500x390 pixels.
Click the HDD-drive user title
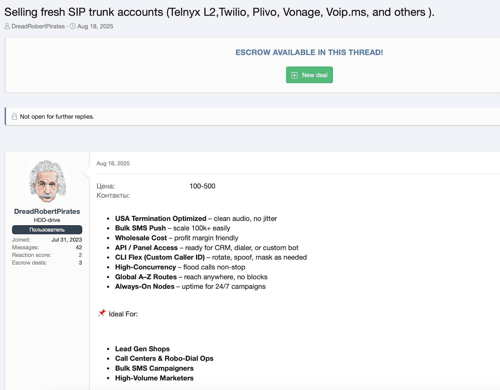tap(47, 220)
